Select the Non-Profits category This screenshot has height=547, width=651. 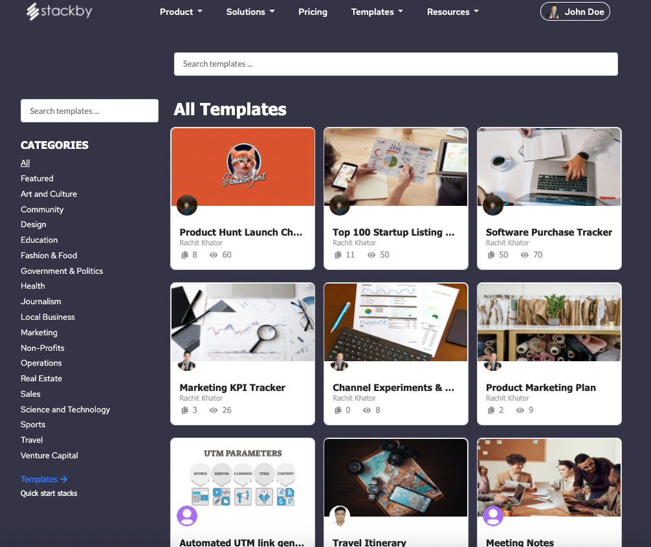(42, 348)
